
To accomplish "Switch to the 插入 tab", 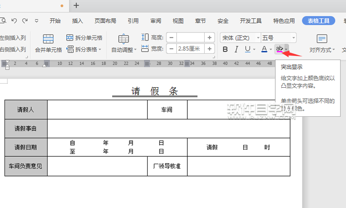I will pos(78,21).
